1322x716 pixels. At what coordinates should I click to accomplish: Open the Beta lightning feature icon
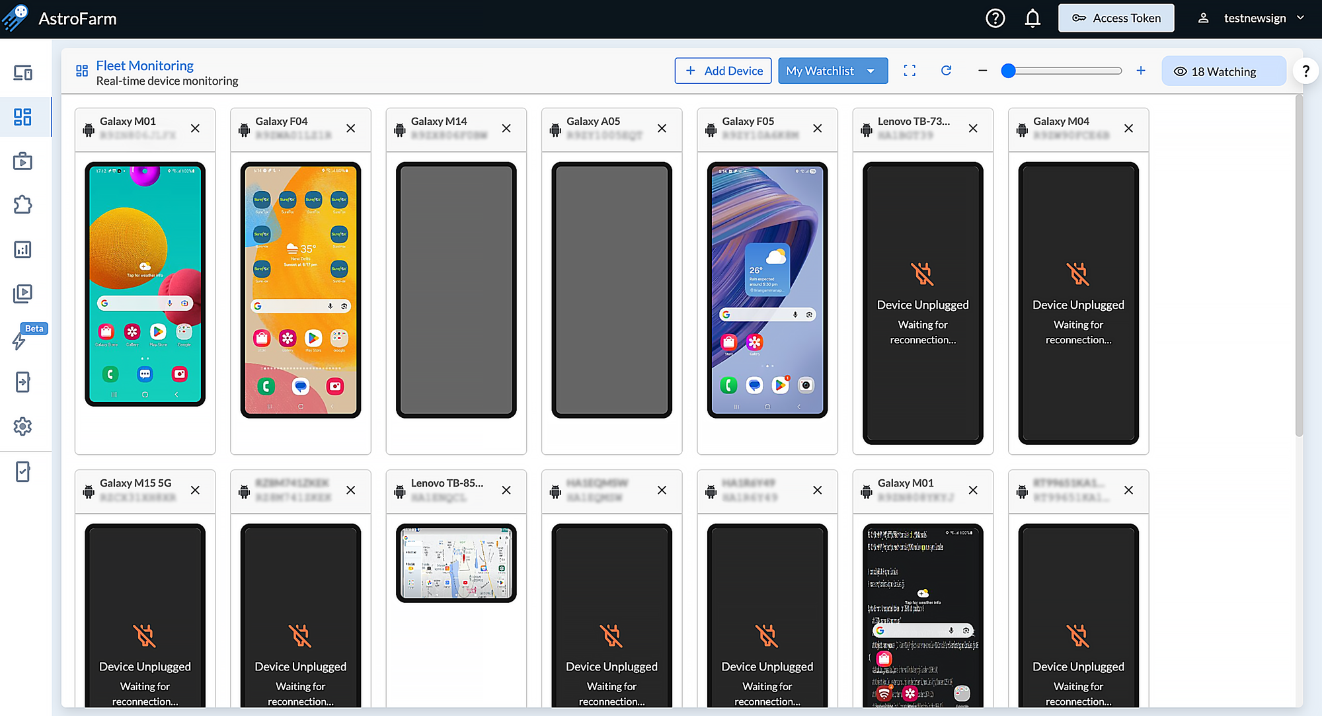click(20, 340)
